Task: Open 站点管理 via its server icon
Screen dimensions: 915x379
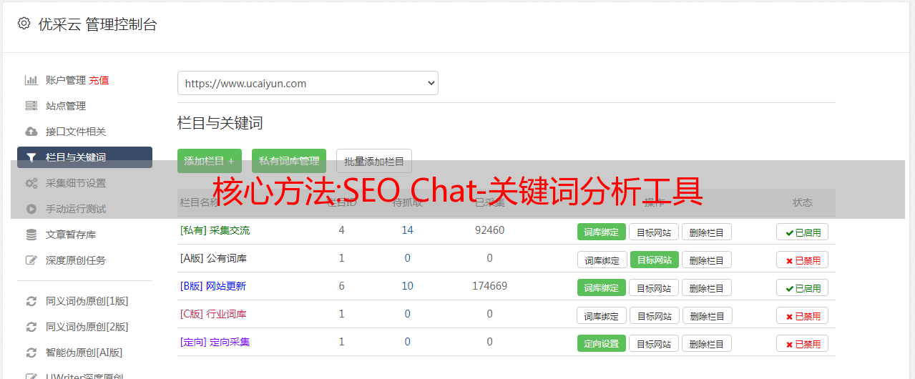Action: [31, 106]
